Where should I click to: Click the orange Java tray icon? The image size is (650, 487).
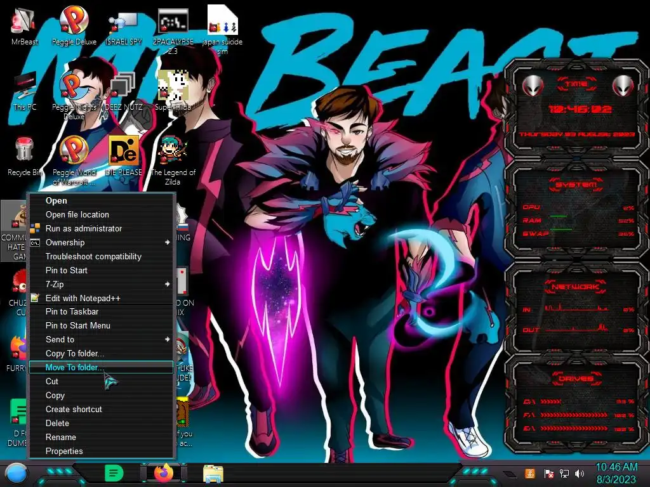[530, 473]
